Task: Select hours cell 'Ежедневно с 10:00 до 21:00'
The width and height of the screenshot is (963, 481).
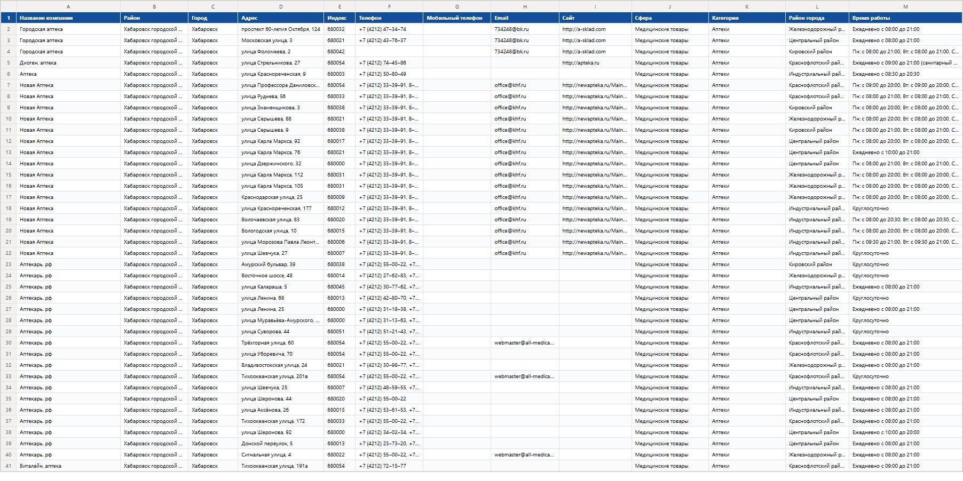Action: click(905, 153)
